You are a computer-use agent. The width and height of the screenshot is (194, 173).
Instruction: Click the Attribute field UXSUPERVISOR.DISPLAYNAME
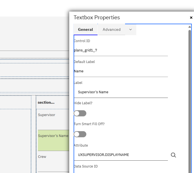121,155
